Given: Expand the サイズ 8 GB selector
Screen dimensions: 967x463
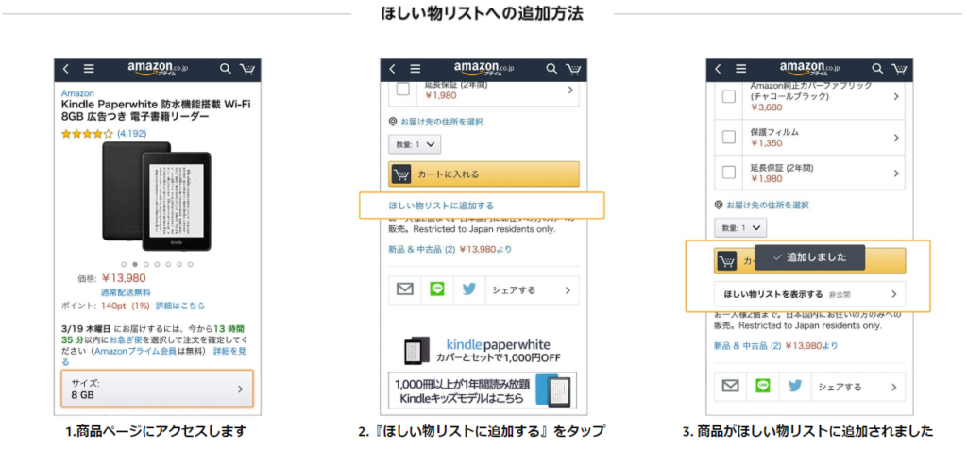Looking at the screenshot, I should point(158,389).
